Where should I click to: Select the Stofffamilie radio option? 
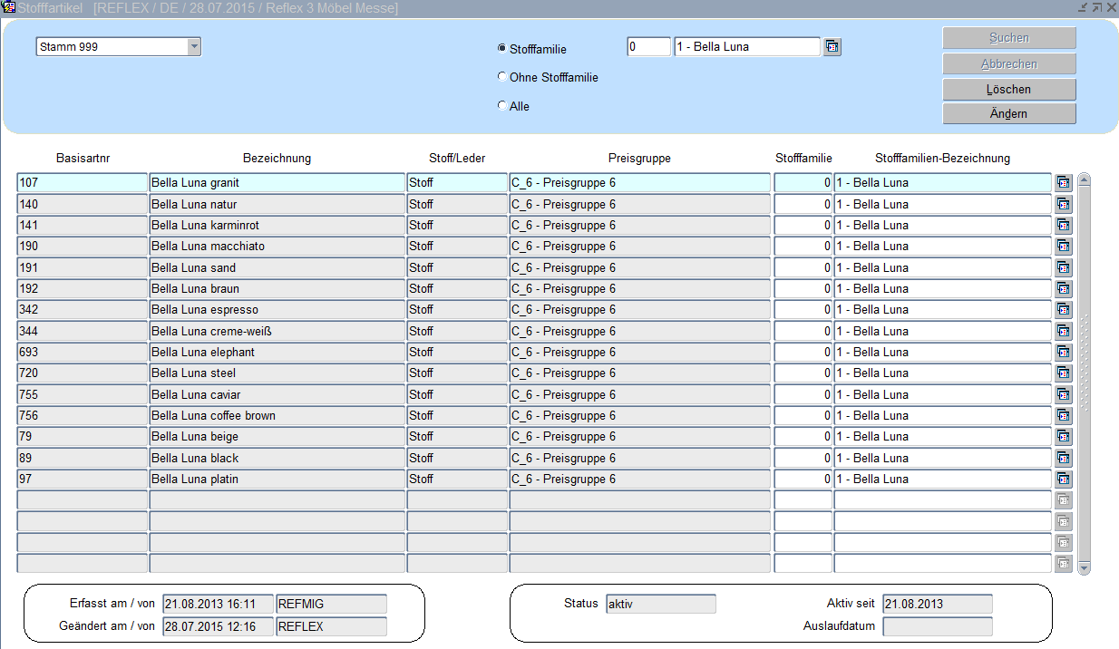click(502, 49)
